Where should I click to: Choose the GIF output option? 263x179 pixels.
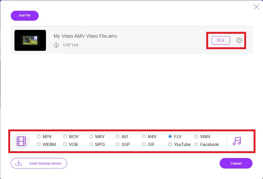(144, 144)
